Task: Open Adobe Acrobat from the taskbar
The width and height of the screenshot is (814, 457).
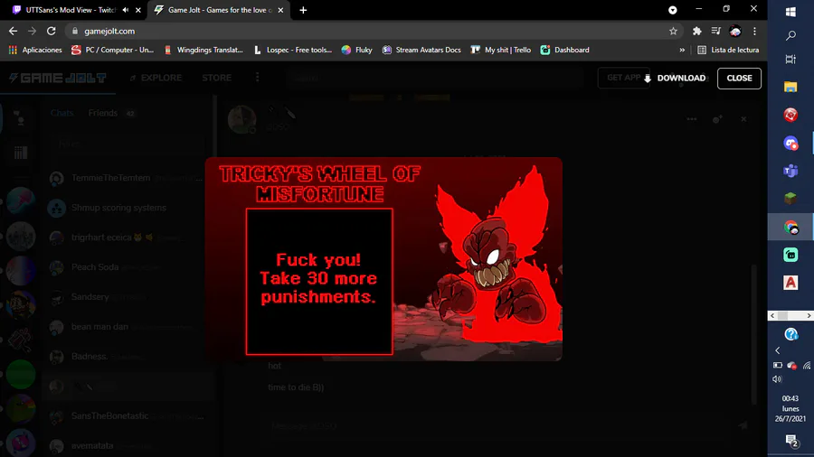Action: coord(790,283)
